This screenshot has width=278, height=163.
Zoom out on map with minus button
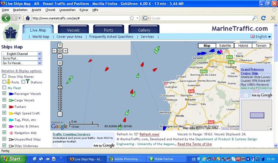tap(60, 114)
